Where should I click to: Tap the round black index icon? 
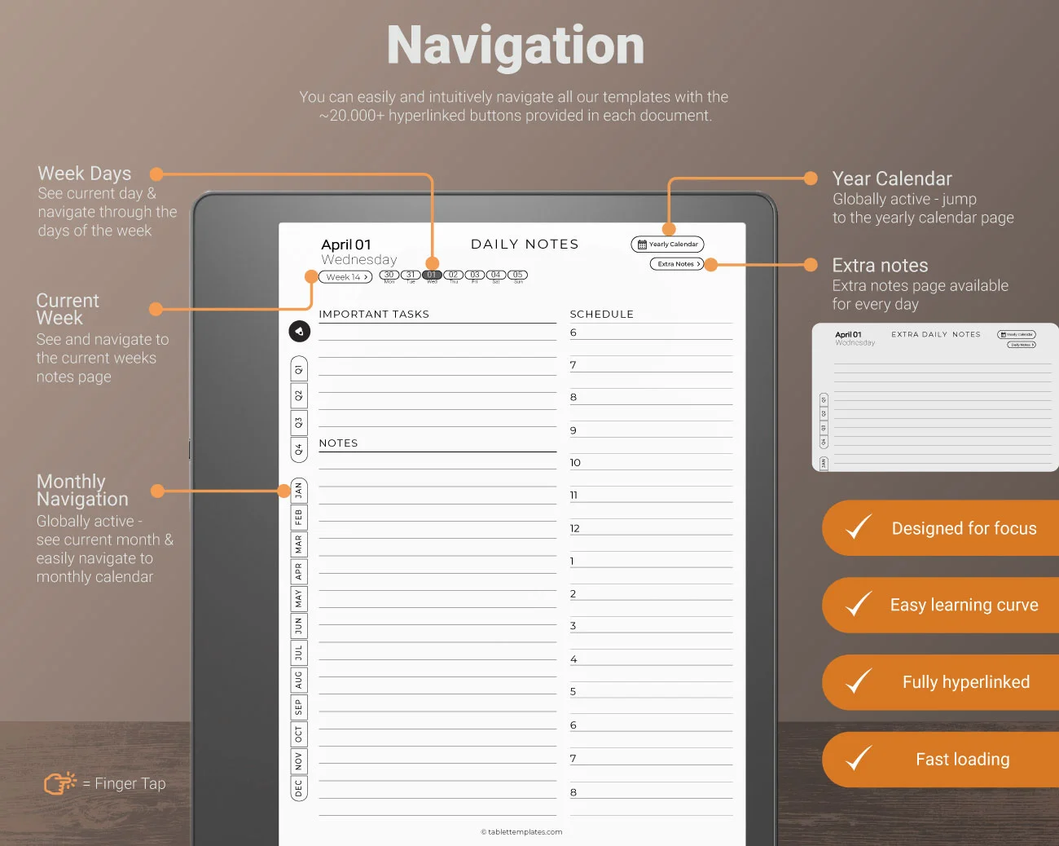coord(299,331)
